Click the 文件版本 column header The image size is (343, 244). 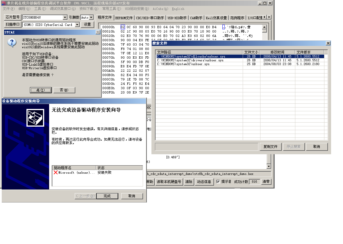coord(309,52)
